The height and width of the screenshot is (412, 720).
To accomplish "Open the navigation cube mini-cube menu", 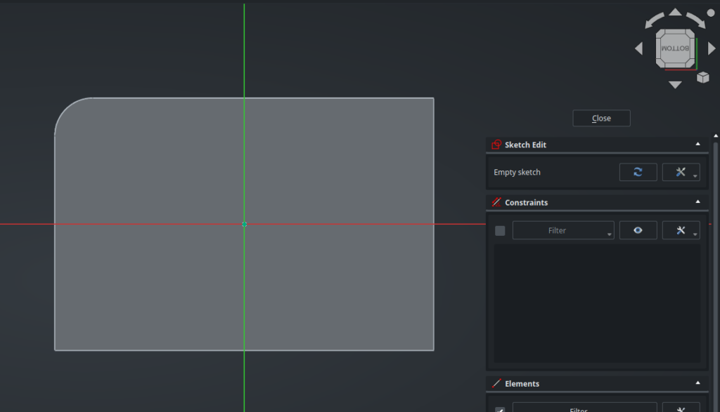I will pos(702,77).
